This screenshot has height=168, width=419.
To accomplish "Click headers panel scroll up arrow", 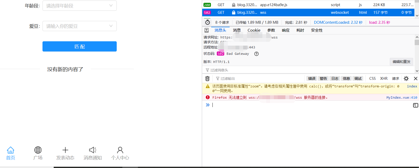I will [417, 37].
